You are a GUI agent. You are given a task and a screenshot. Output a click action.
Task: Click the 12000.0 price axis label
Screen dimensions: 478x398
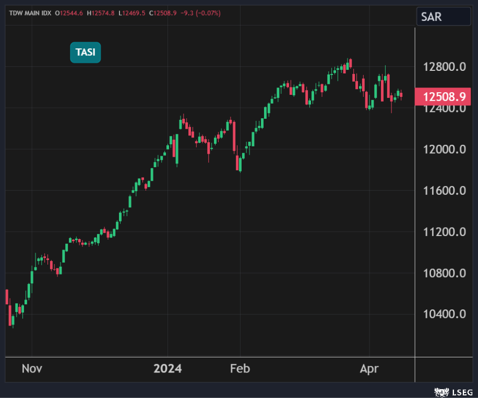[445, 150]
